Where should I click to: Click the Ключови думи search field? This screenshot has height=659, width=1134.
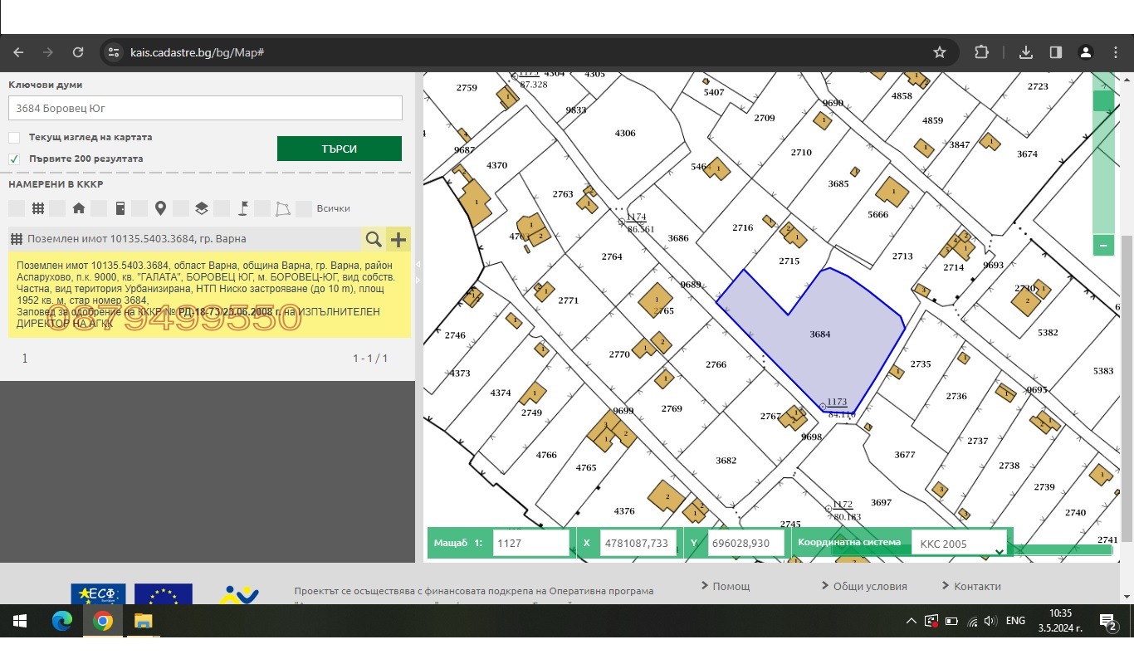[x=205, y=108]
